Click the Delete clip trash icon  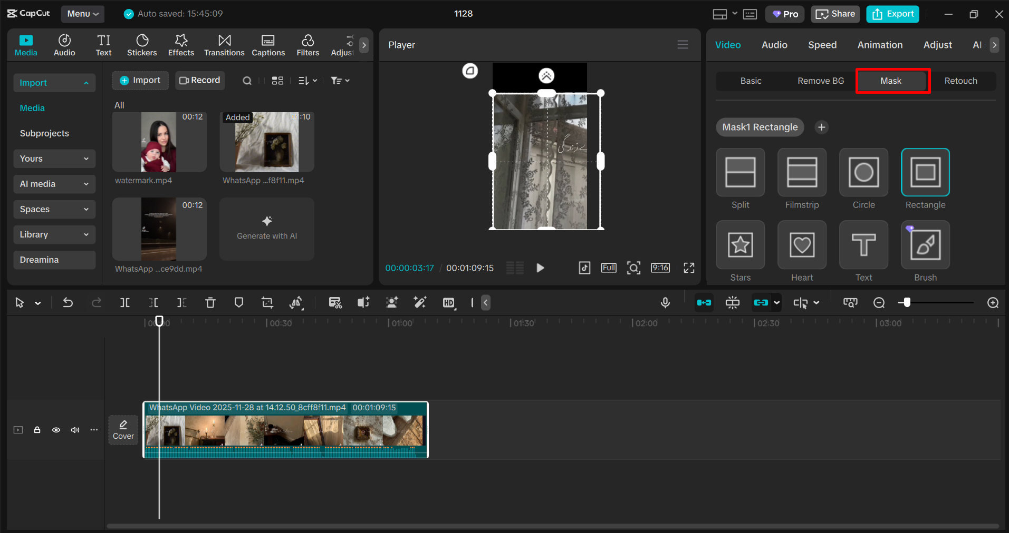point(210,302)
